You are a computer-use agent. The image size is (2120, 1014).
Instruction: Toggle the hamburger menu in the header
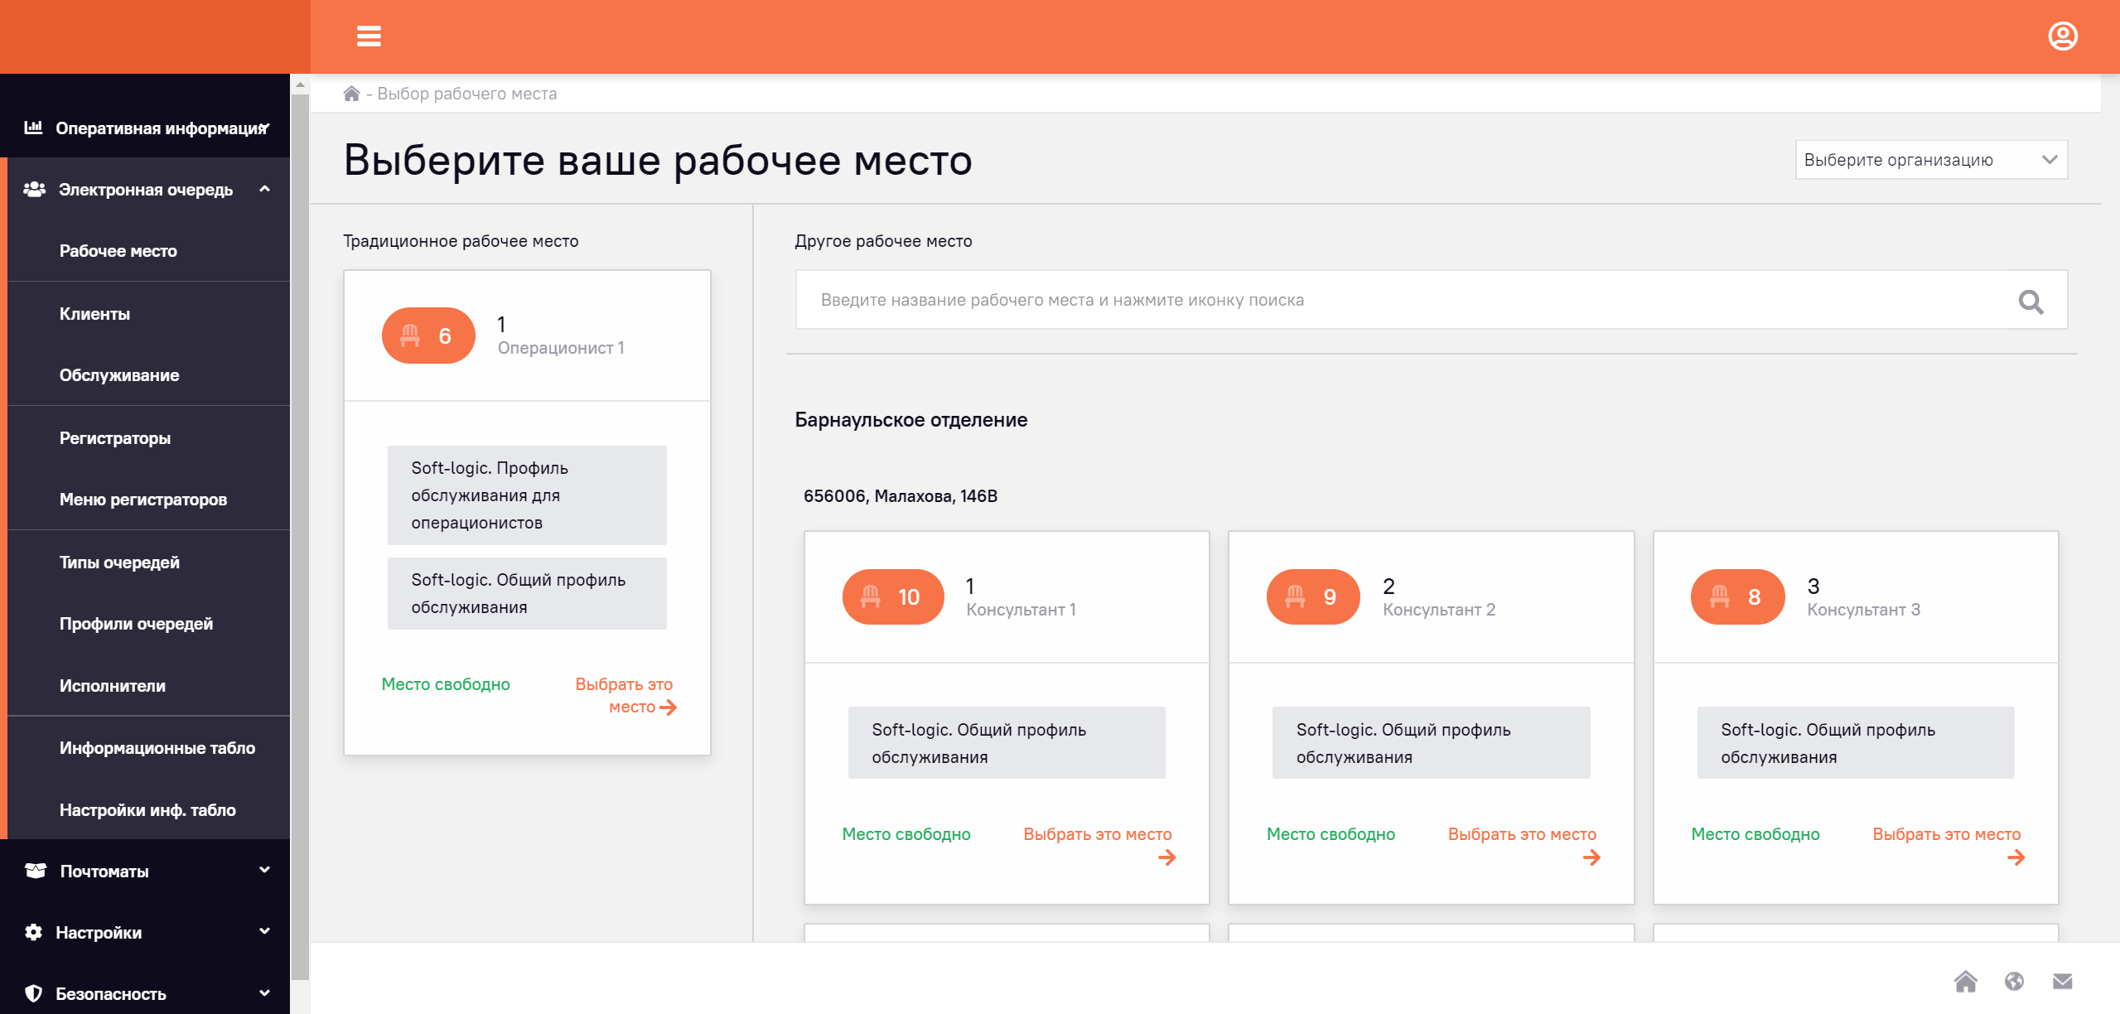[369, 36]
